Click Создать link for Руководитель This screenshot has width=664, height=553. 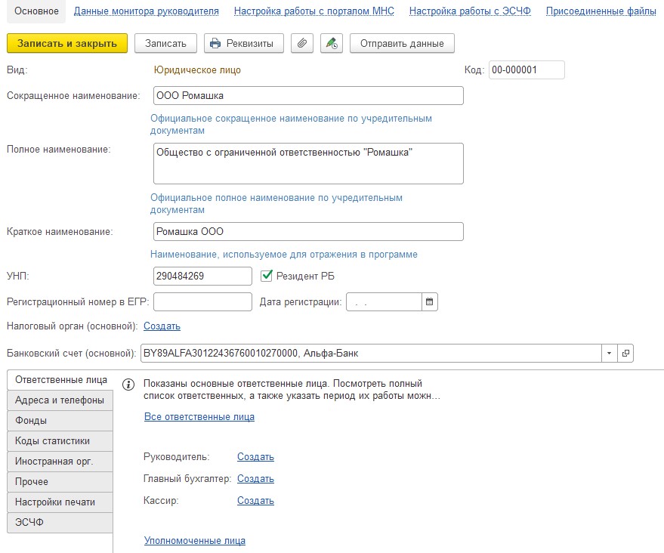point(255,456)
